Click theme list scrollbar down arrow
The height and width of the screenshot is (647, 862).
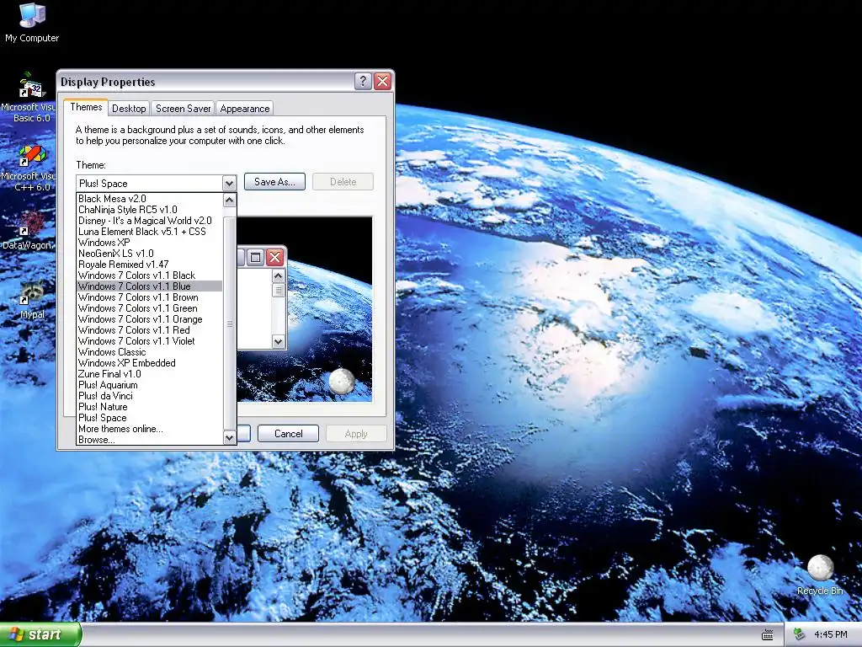pyautogui.click(x=230, y=437)
